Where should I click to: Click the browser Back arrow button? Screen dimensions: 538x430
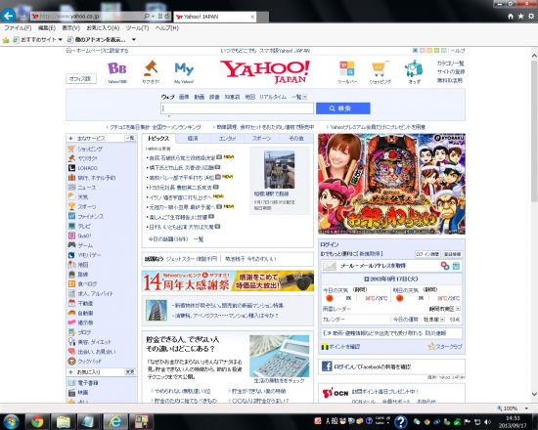(8, 16)
